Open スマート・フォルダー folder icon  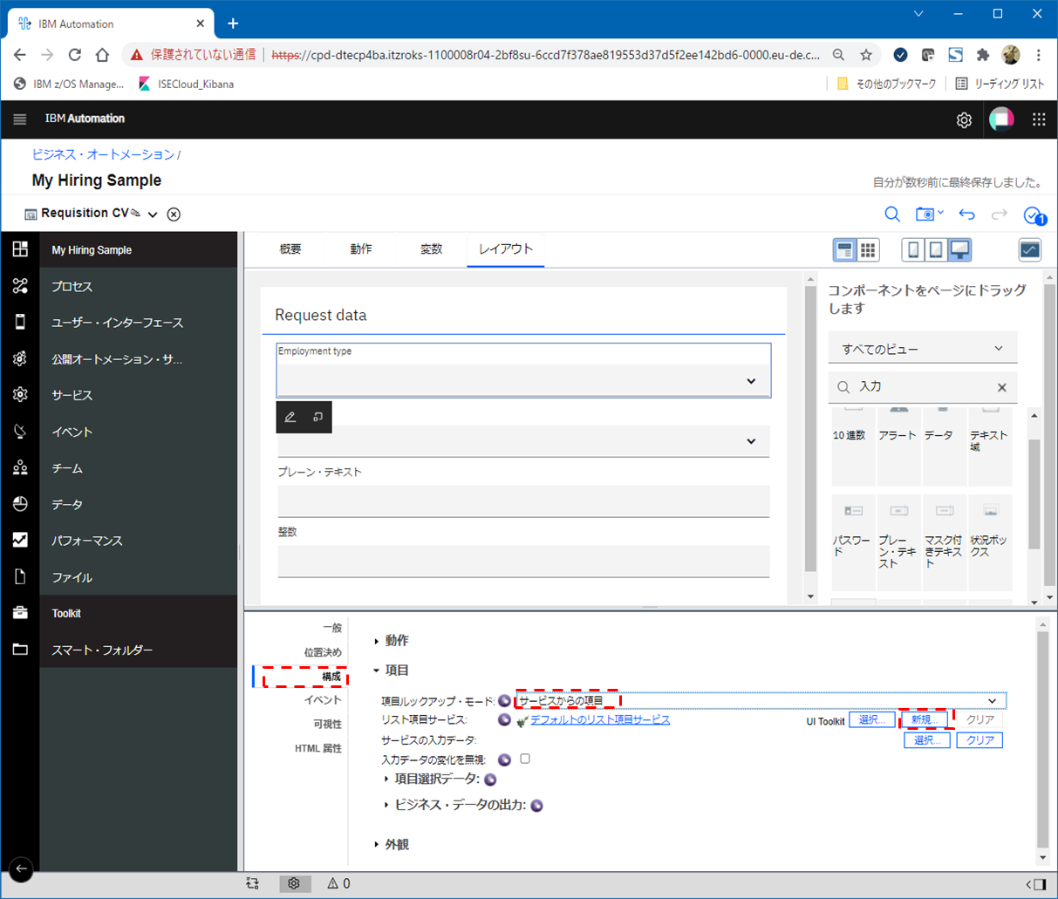20,650
